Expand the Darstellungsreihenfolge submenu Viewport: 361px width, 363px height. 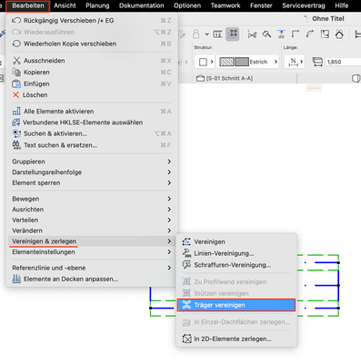[x=91, y=172]
